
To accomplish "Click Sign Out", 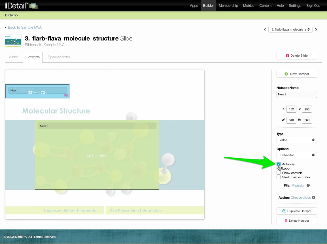I will pyautogui.click(x=313, y=6).
